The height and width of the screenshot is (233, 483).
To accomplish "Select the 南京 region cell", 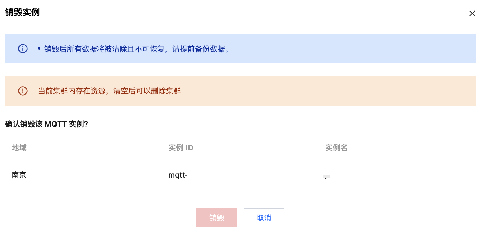I will [19, 175].
